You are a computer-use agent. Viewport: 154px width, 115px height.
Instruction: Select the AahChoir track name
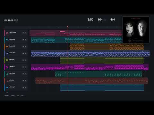coord(12,73)
